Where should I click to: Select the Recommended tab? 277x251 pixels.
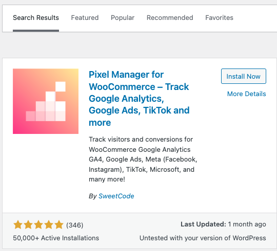pyautogui.click(x=170, y=18)
